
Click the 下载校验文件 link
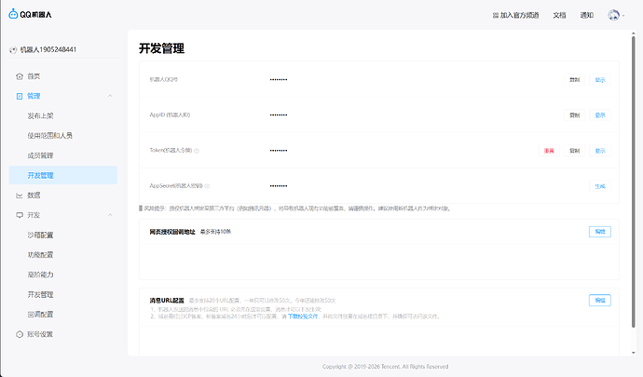click(x=303, y=316)
